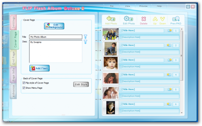
Task: Click page number box 5
Action: [176, 90]
